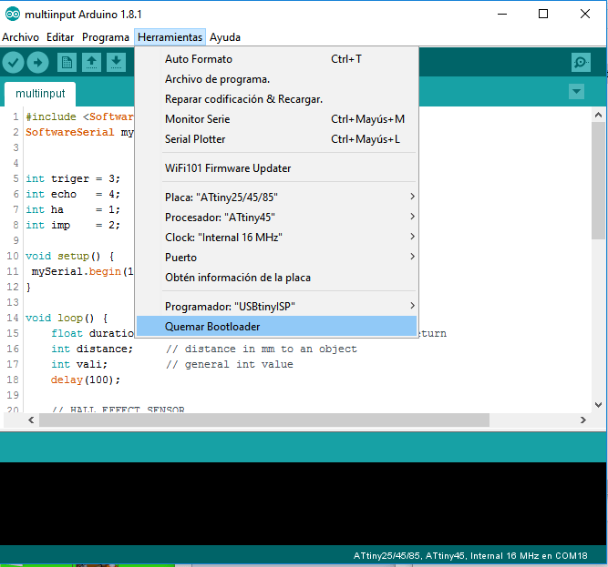The image size is (608, 567).
Task: Open Monitor Serie from menu
Action: coord(276,119)
